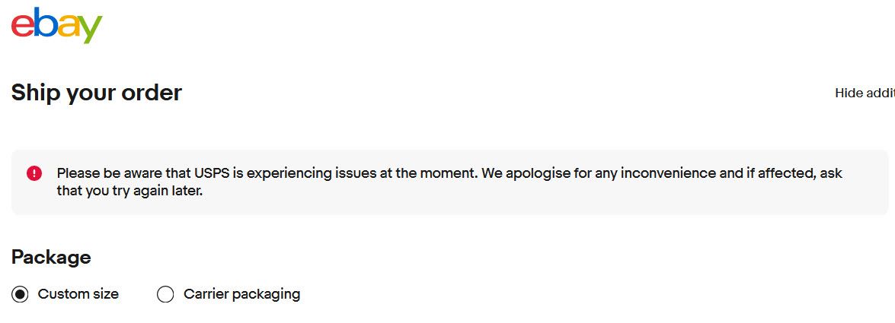Click the red alert icon in USPS notice

pyautogui.click(x=34, y=173)
